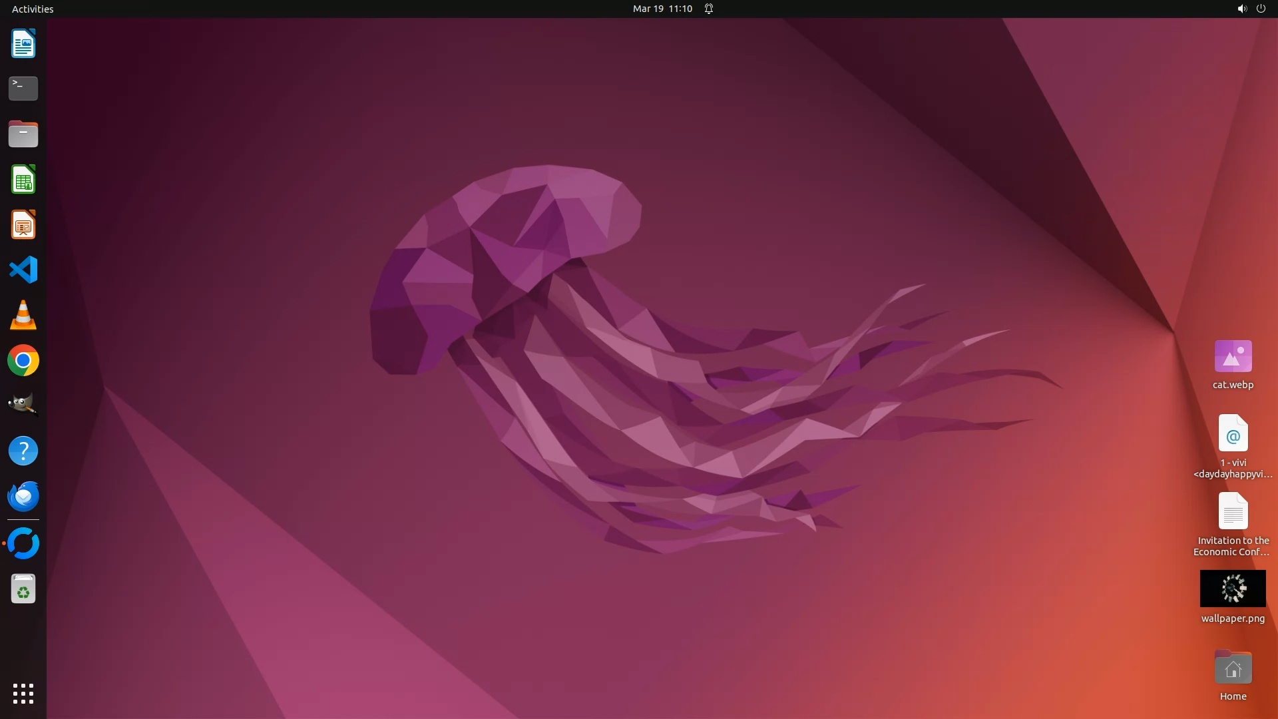This screenshot has width=1278, height=719.
Task: Select the wallpaper.png desktop thumbnail
Action: [x=1233, y=589]
